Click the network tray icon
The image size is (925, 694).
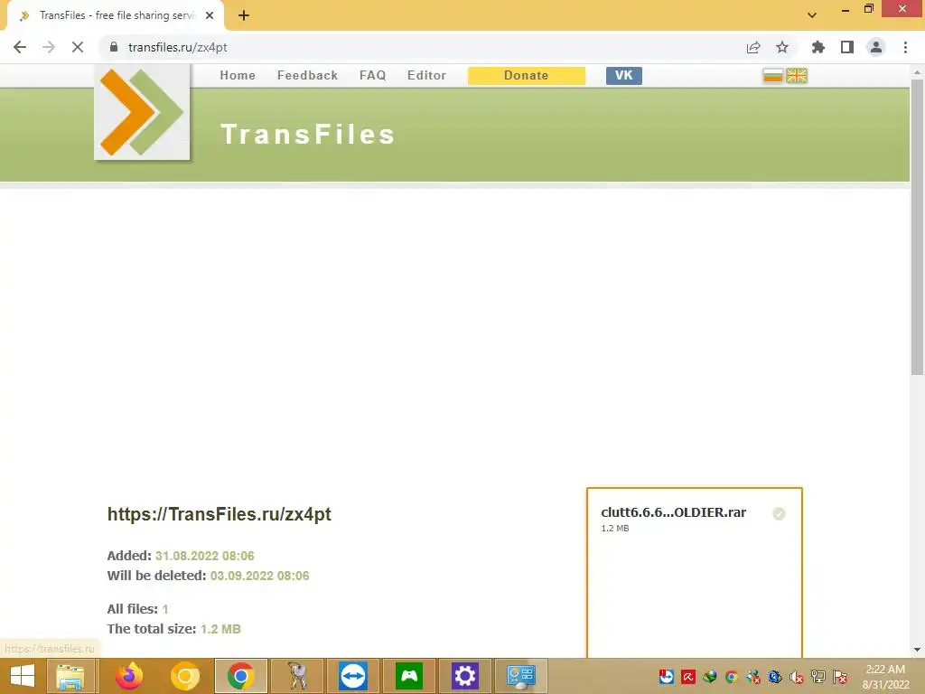(x=818, y=677)
